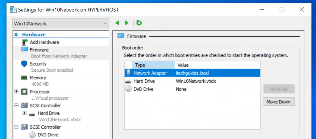Click the green refresh icon
This screenshot has width=316, height=139.
(x=139, y=23)
